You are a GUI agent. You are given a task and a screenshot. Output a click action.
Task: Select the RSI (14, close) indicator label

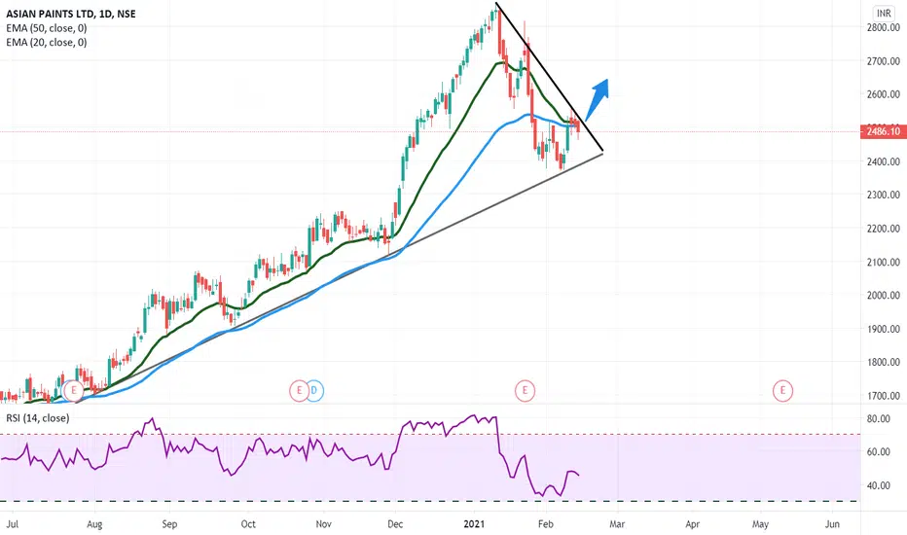point(38,417)
